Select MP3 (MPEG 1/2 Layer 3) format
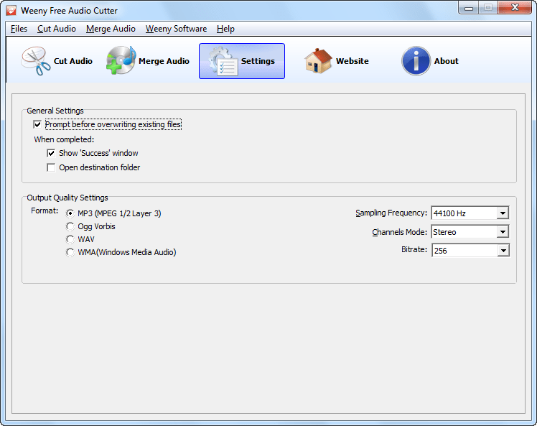This screenshot has height=426, width=537. (70, 213)
